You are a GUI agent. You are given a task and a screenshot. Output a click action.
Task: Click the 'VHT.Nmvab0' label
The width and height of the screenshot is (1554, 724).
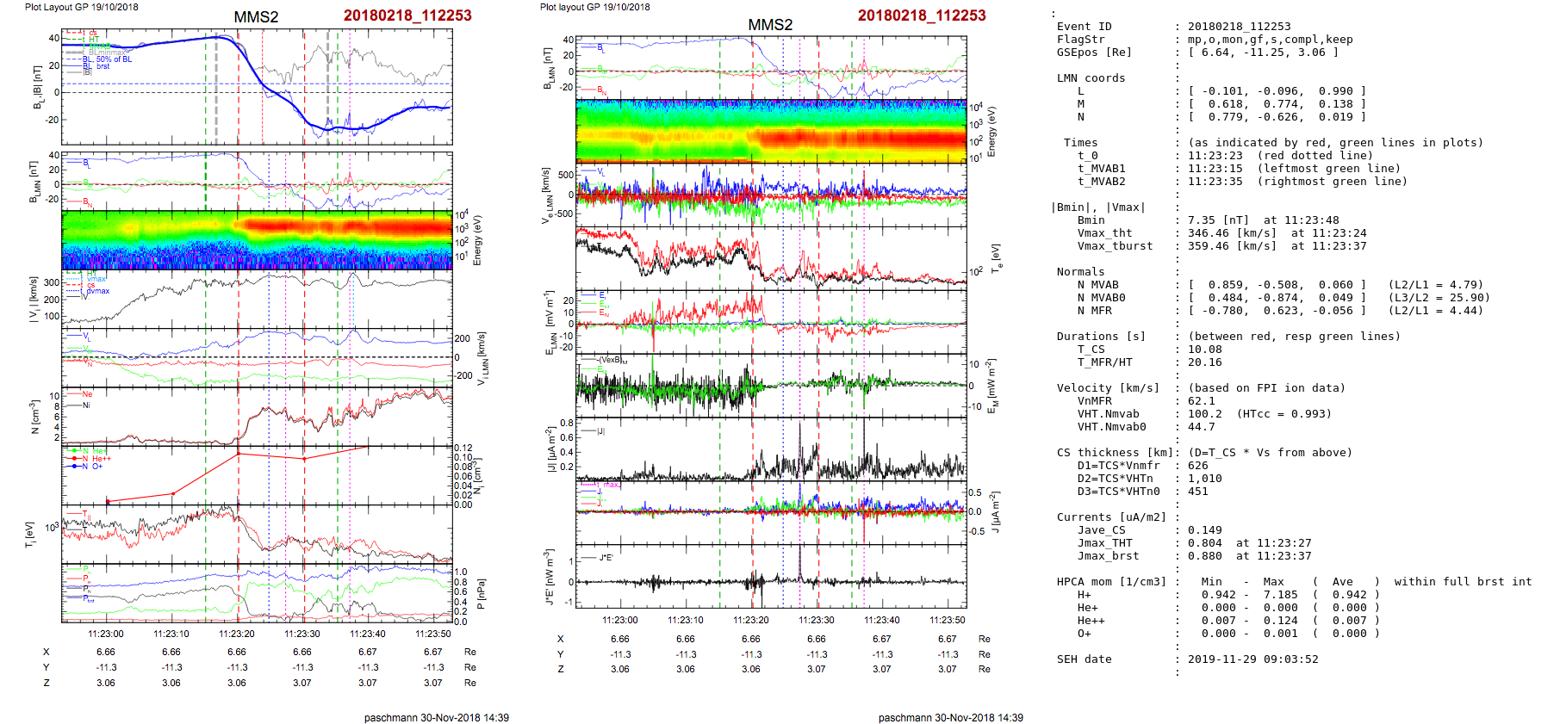1112,427
